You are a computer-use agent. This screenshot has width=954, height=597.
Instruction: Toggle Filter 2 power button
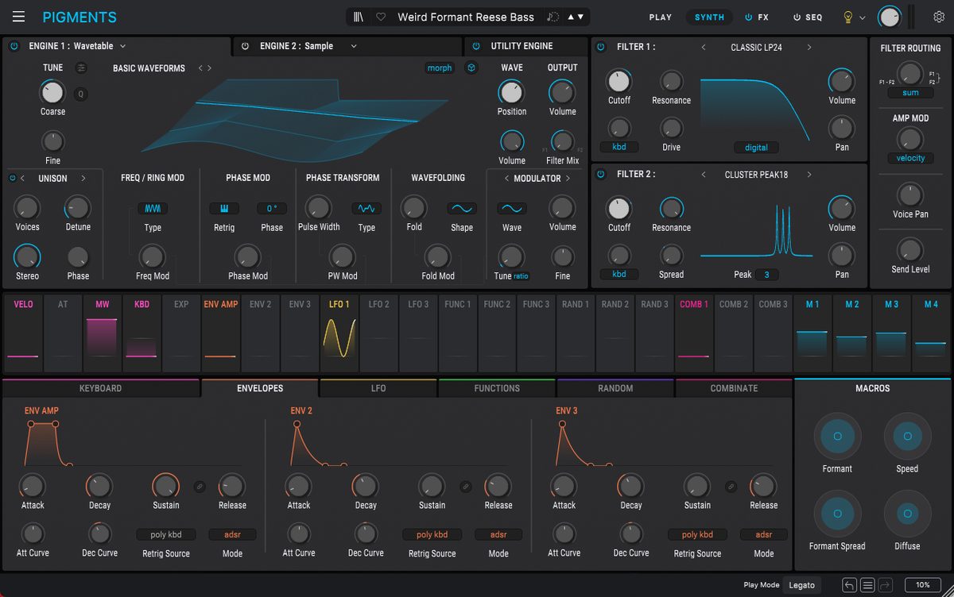600,174
